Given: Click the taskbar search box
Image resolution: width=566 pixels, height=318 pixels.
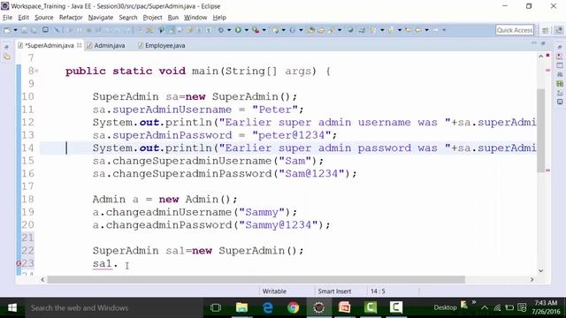Looking at the screenshot, I should tap(114, 308).
